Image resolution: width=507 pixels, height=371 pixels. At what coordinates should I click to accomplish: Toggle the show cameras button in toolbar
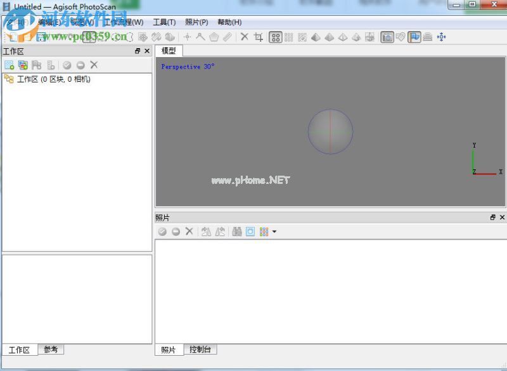coord(387,37)
